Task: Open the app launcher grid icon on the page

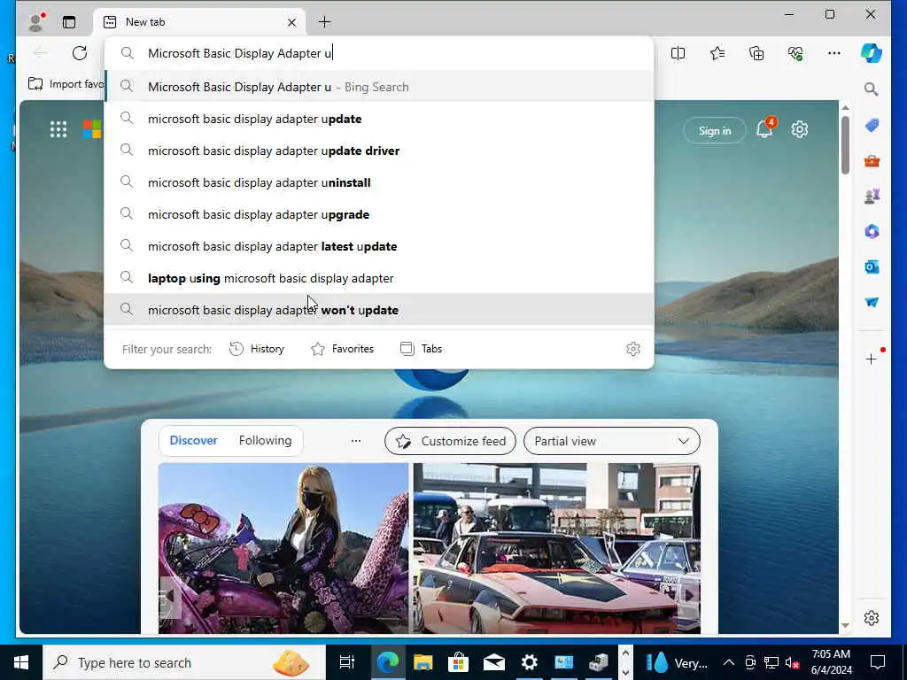Action: (58, 129)
